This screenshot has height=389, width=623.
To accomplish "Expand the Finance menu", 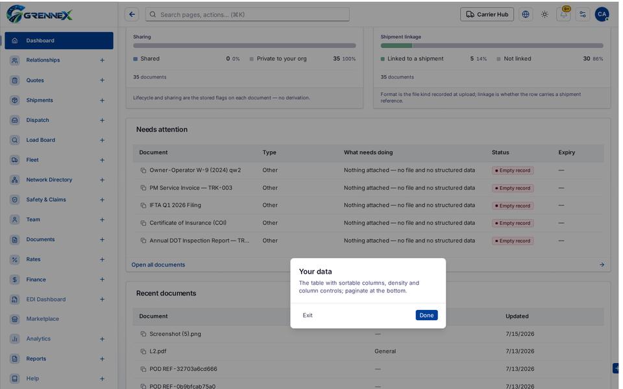I will pos(102,279).
